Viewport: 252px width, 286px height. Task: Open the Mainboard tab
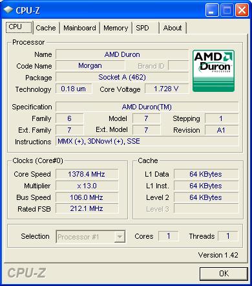[x=79, y=28]
